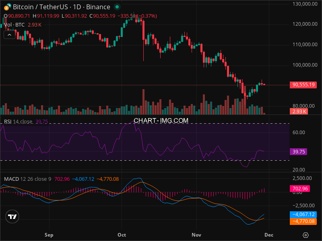Click the Dec label on time axis
The image size is (322, 241).
click(270, 235)
